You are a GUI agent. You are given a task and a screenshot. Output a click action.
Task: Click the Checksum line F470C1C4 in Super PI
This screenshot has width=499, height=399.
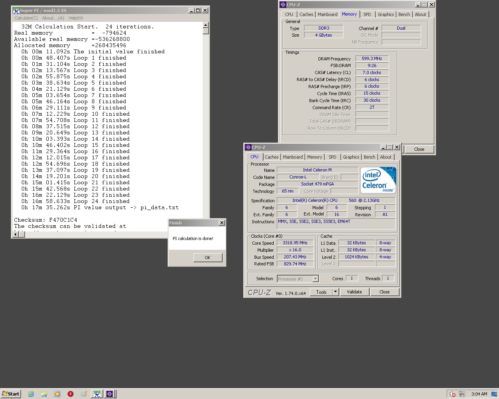pos(46,220)
